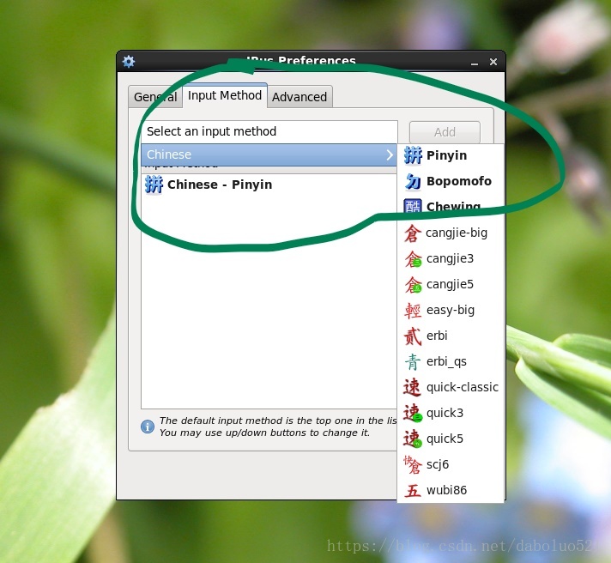This screenshot has width=611, height=563.
Task: Pick erbi input method
Action: click(x=450, y=336)
